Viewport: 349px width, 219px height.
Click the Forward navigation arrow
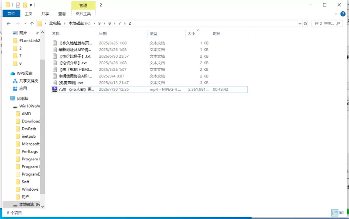point(18,23)
